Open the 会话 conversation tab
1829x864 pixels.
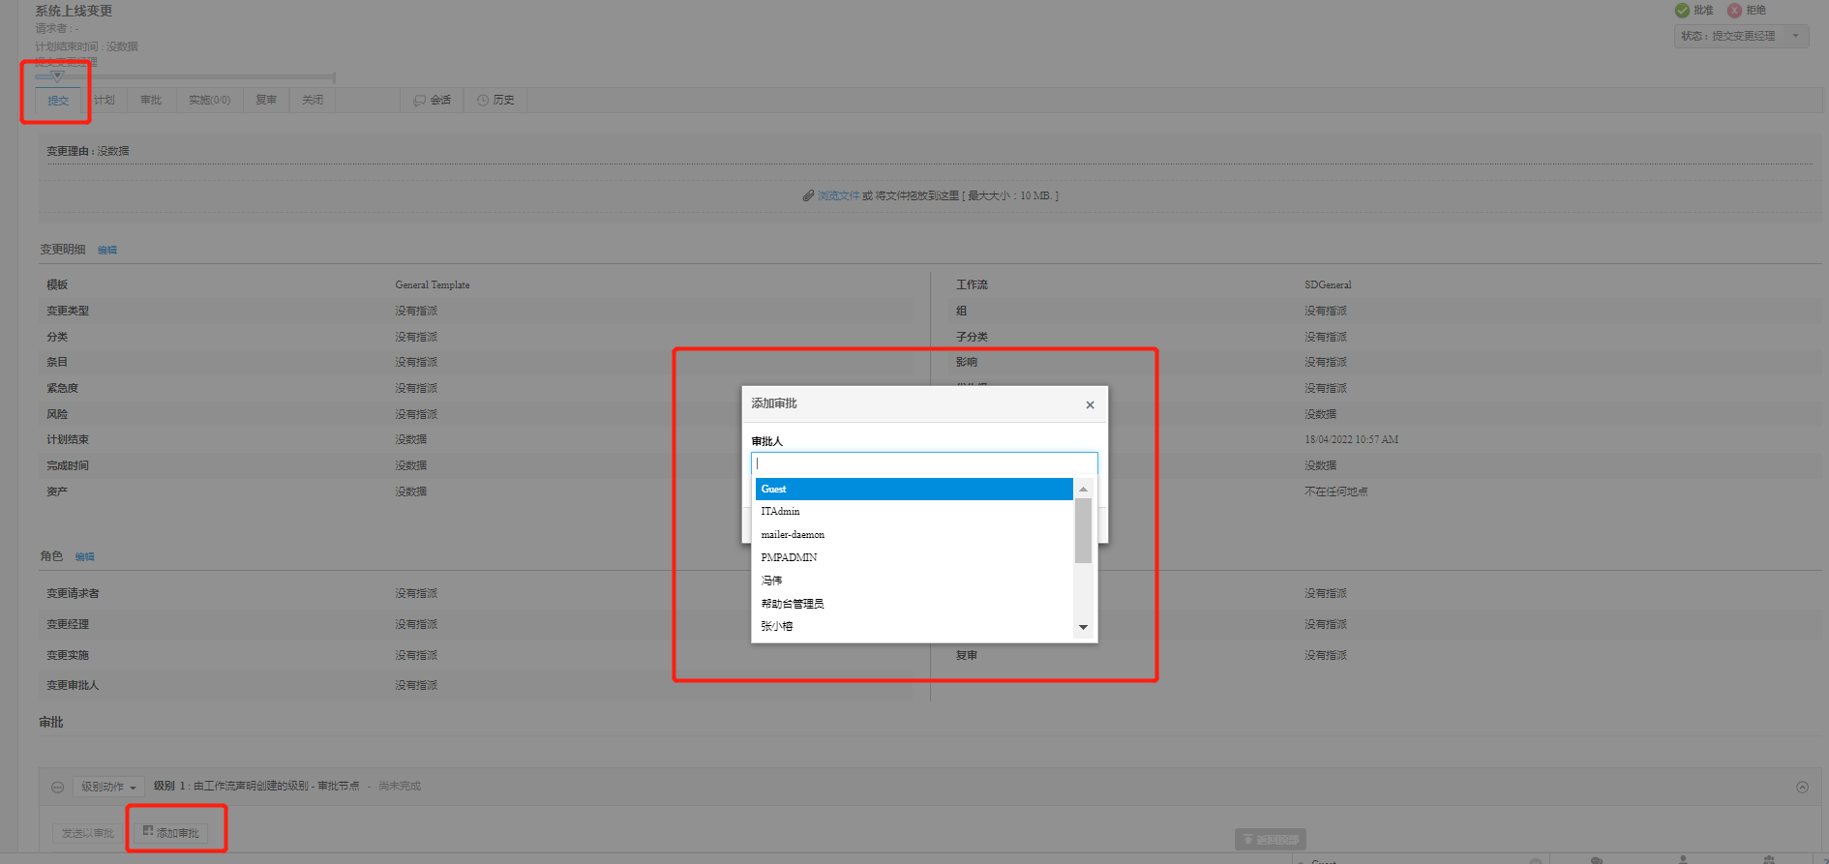tap(433, 101)
